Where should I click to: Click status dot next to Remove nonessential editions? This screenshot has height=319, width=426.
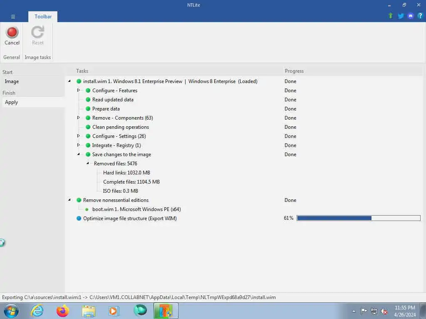click(79, 200)
